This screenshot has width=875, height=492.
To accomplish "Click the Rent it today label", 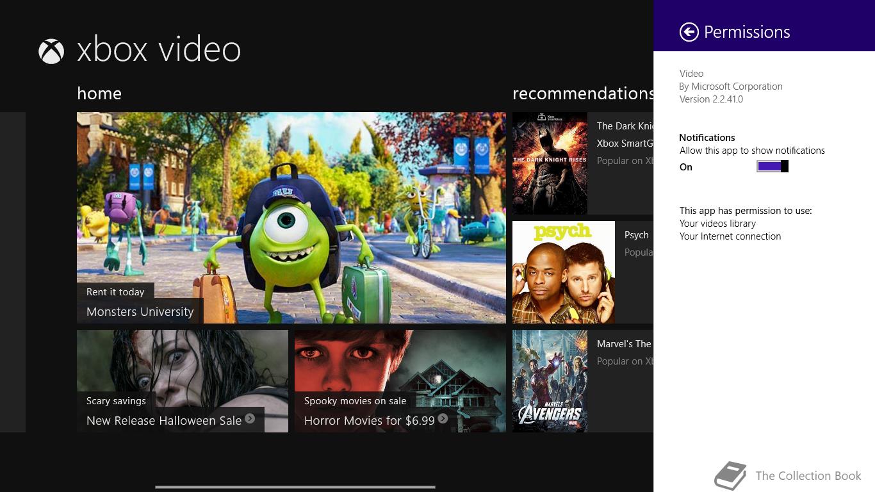I will pos(115,292).
